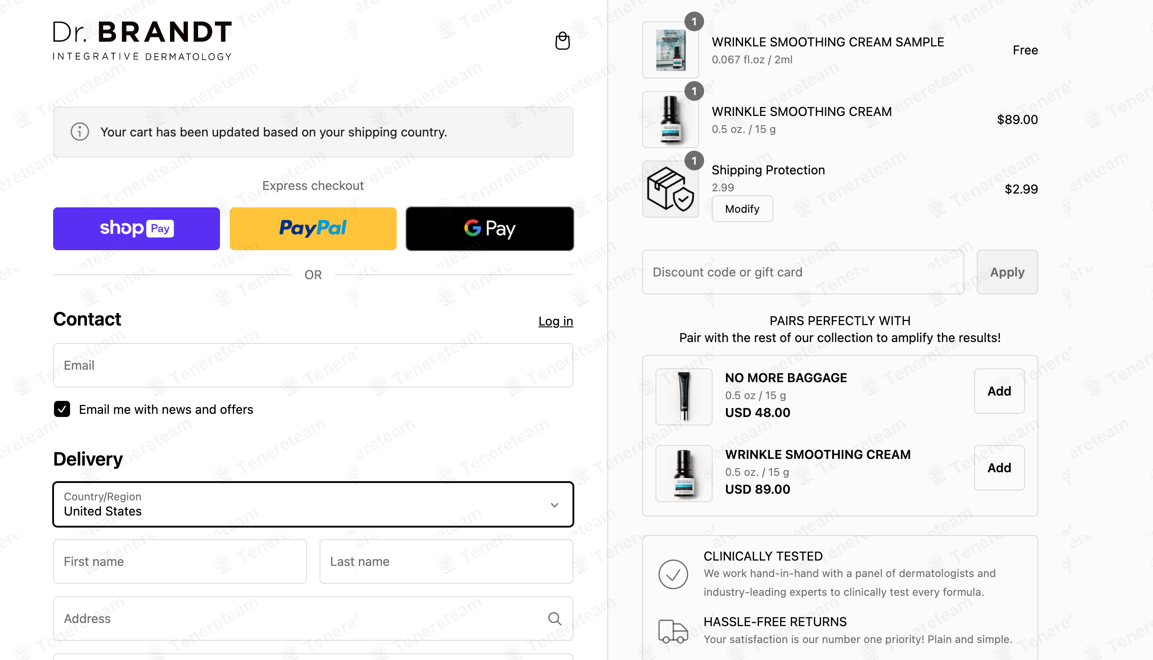Click the Shipping Protection box icon
The width and height of the screenshot is (1153, 660).
670,189
